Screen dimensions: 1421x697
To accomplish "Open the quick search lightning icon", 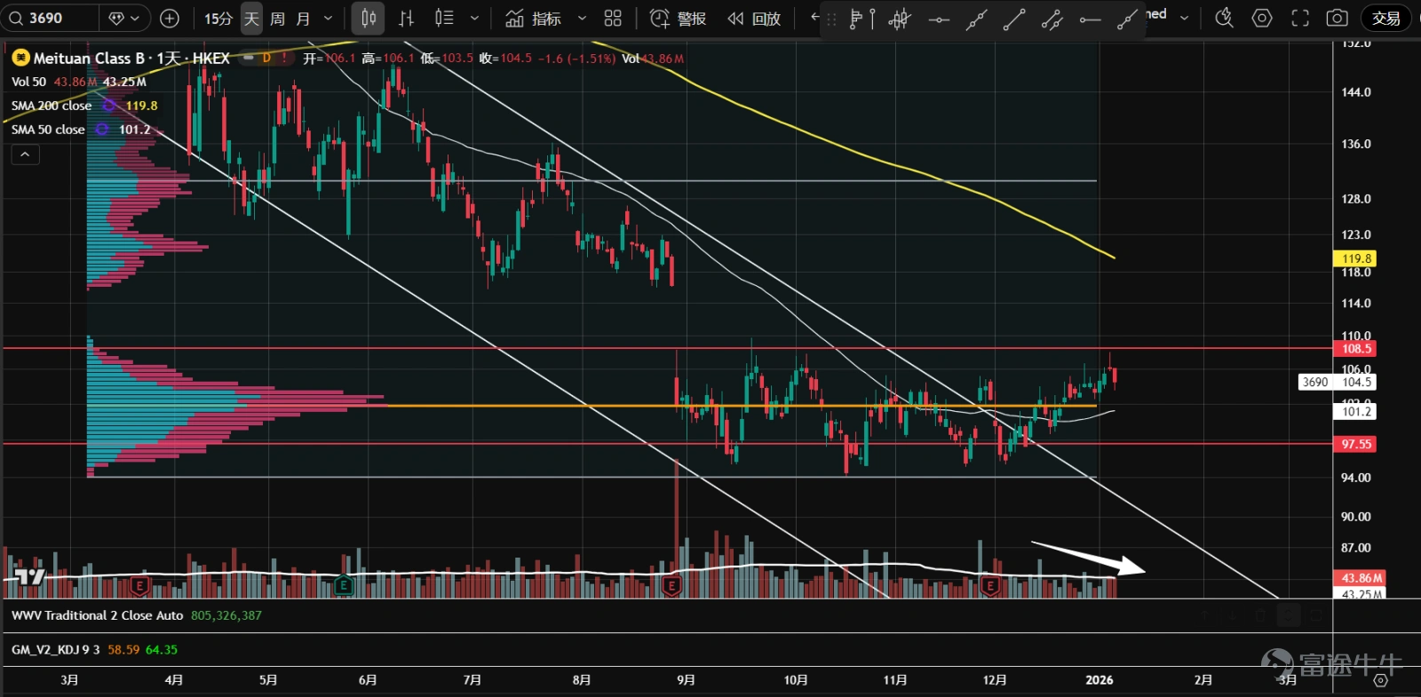I will click(1224, 18).
